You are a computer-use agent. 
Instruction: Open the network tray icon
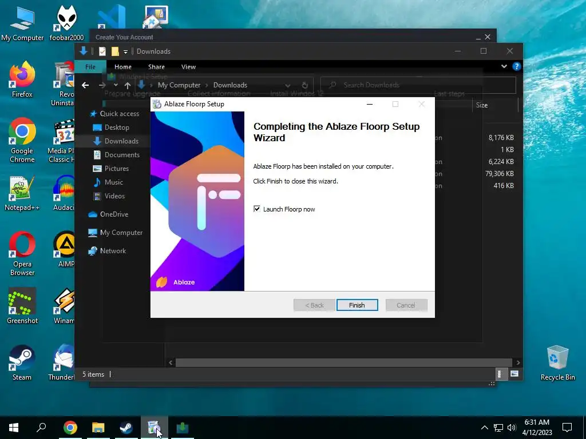pos(498,428)
